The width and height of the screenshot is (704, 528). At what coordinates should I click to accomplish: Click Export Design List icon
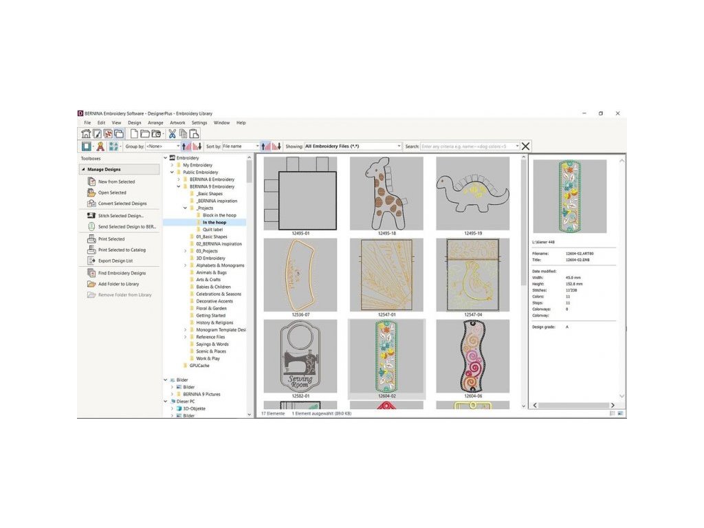(x=91, y=261)
